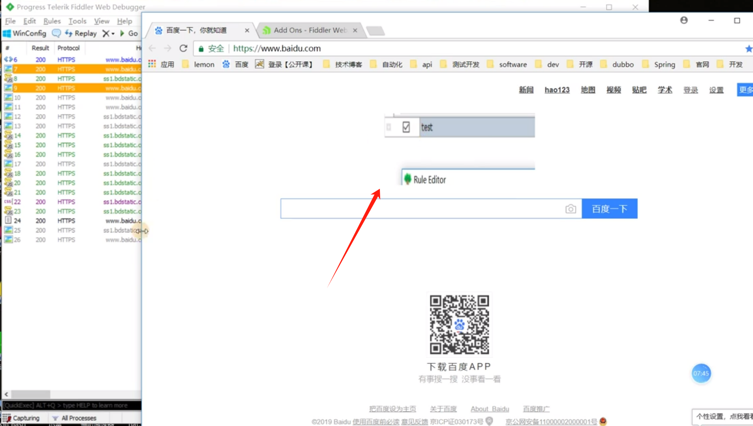753x426 pixels.
Task: Click browser forward arrow
Action: click(x=167, y=48)
